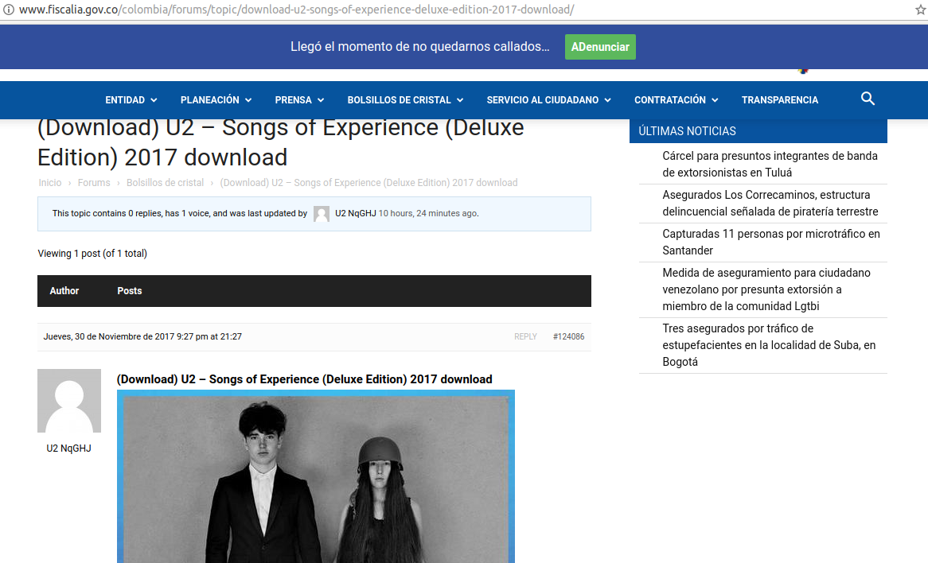The image size is (928, 563).
Task: Go to the TRANSPARENCIA menu item
Action: point(779,100)
